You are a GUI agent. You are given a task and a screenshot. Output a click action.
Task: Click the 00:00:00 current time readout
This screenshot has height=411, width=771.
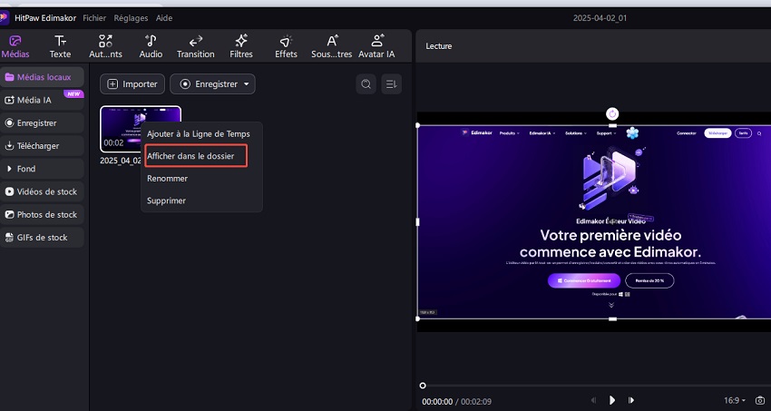[x=437, y=402]
